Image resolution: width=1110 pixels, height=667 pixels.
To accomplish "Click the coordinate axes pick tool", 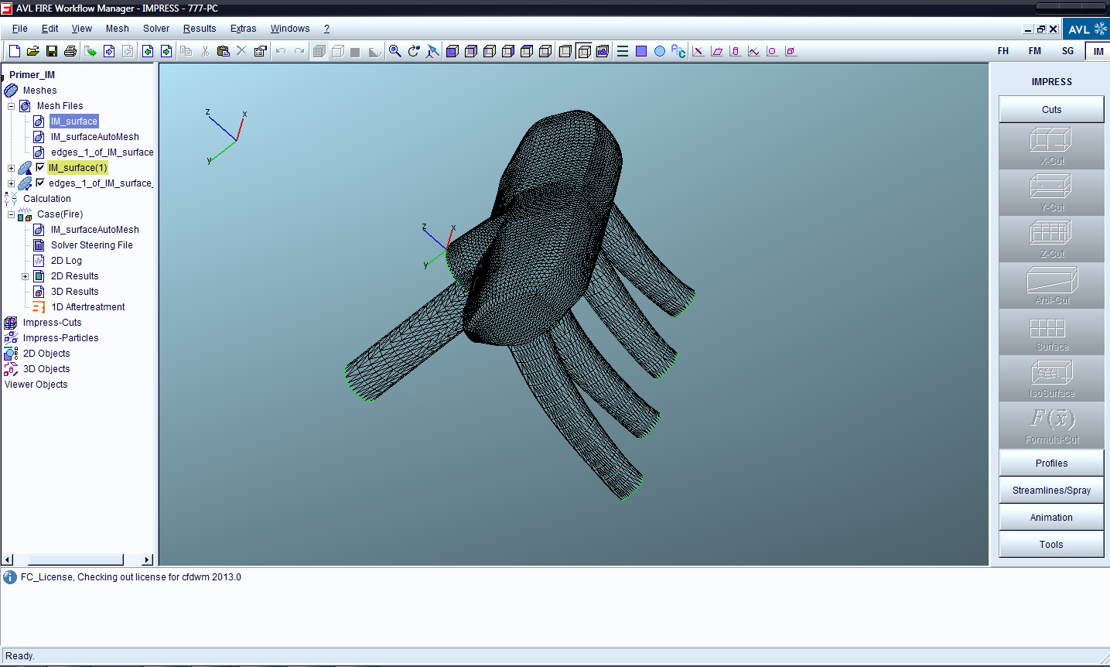I will pyautogui.click(x=432, y=51).
